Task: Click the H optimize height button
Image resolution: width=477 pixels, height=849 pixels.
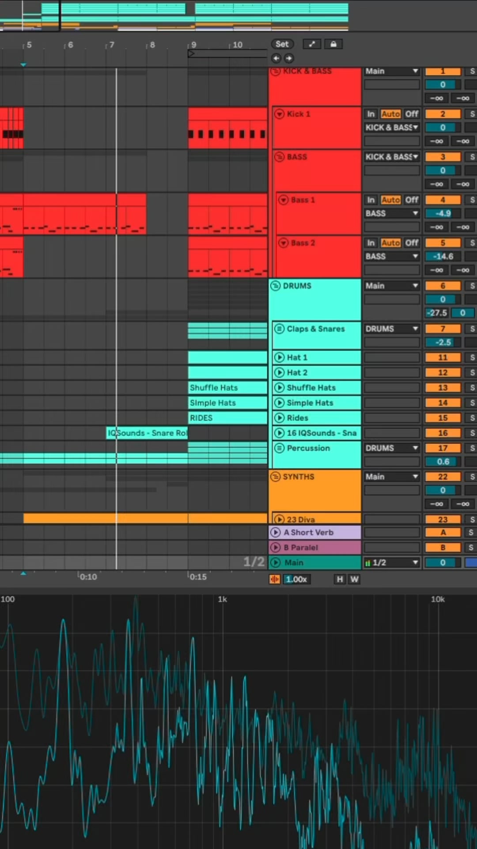Action: pos(340,579)
